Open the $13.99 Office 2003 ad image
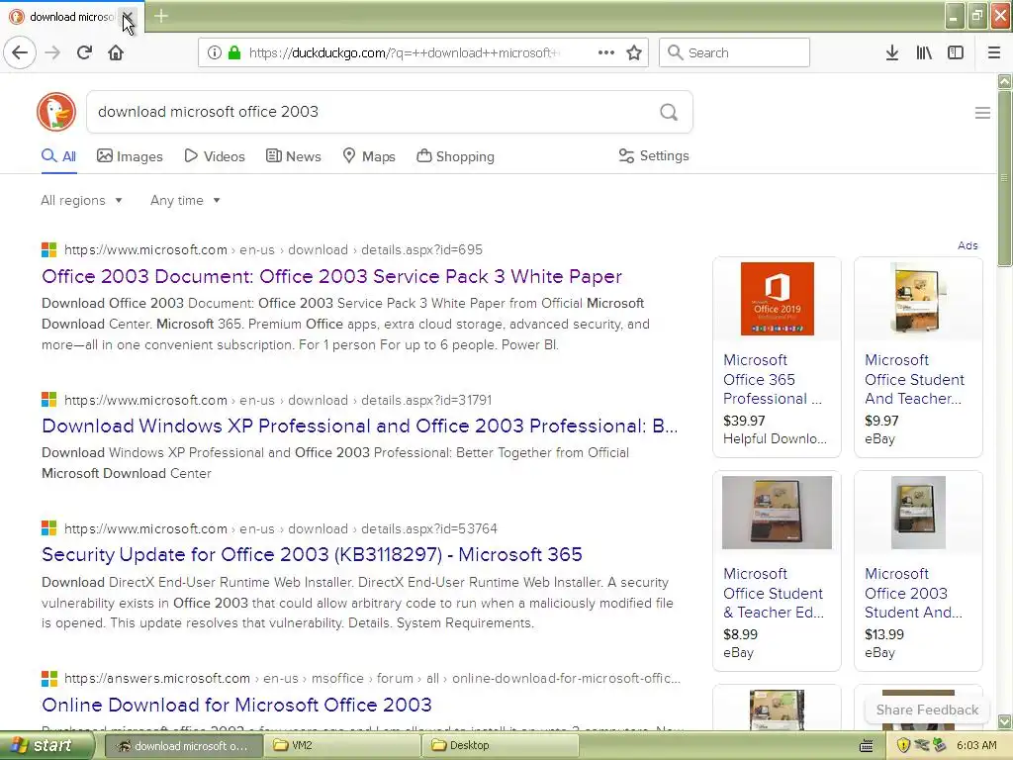Viewport: 1013px width, 760px height. pos(918,513)
